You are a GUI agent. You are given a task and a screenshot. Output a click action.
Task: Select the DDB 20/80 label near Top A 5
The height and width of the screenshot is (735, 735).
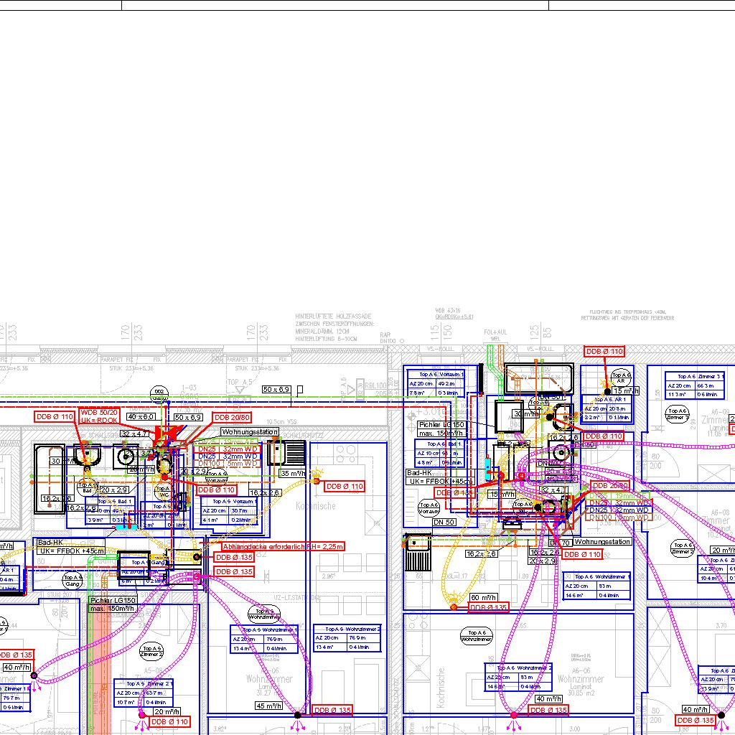(232, 417)
